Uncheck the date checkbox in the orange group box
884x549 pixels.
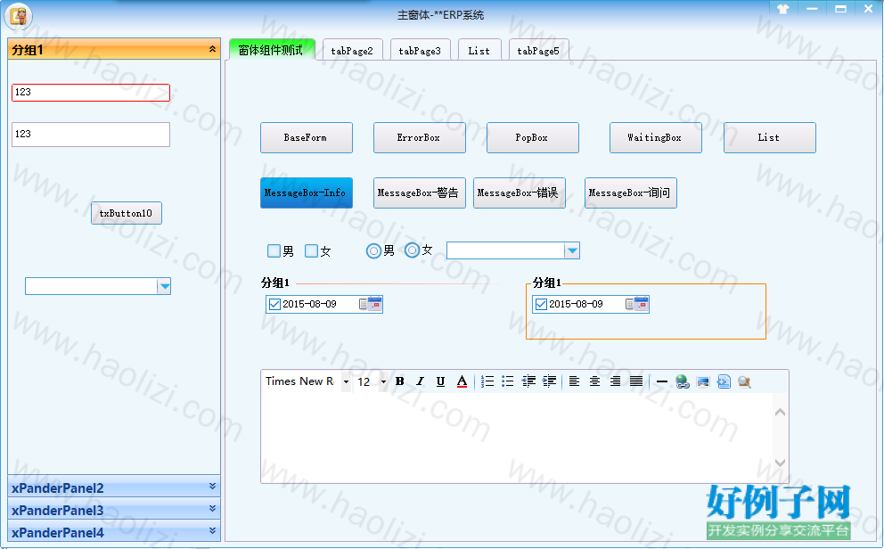541,305
